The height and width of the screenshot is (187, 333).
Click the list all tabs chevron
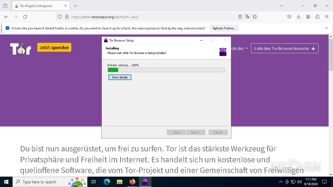point(281,6)
